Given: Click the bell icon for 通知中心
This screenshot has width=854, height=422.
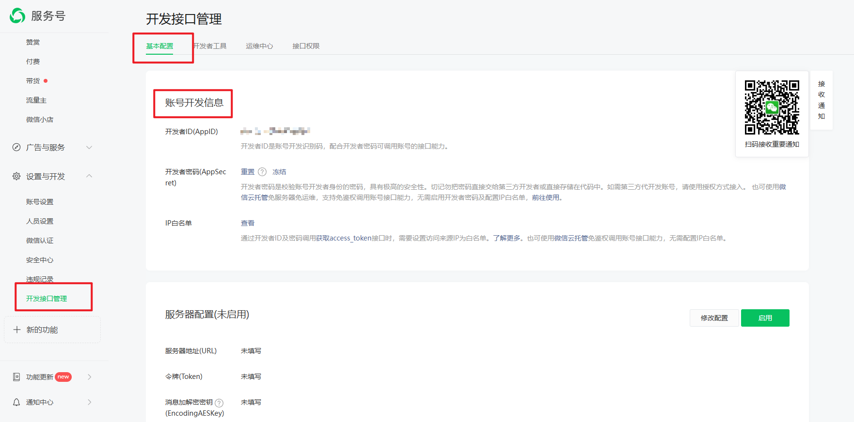Looking at the screenshot, I should (16, 402).
